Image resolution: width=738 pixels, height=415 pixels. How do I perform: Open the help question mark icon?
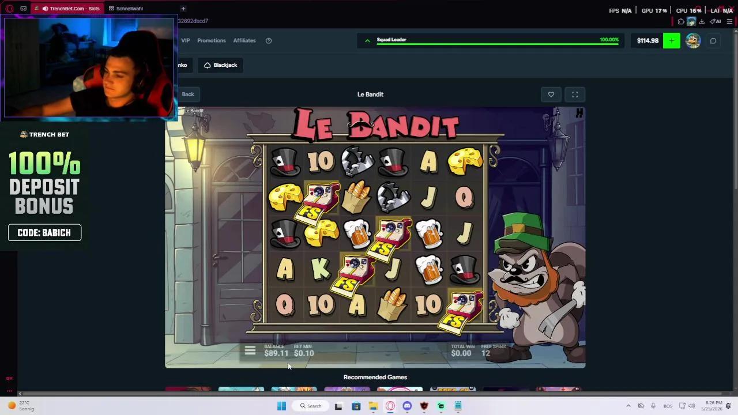pyautogui.click(x=269, y=40)
